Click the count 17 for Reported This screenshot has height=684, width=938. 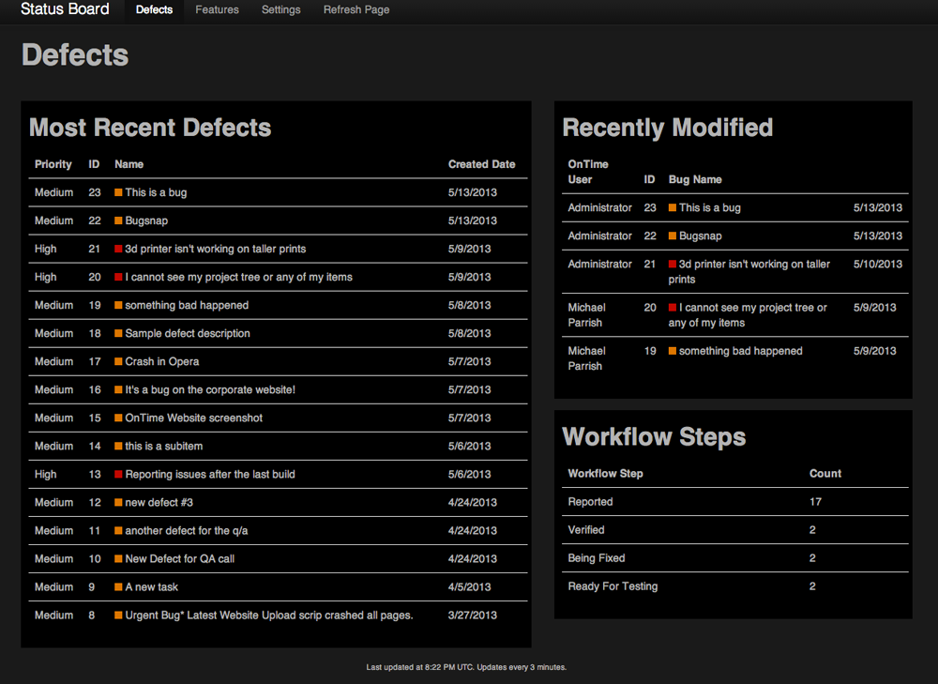tap(815, 501)
